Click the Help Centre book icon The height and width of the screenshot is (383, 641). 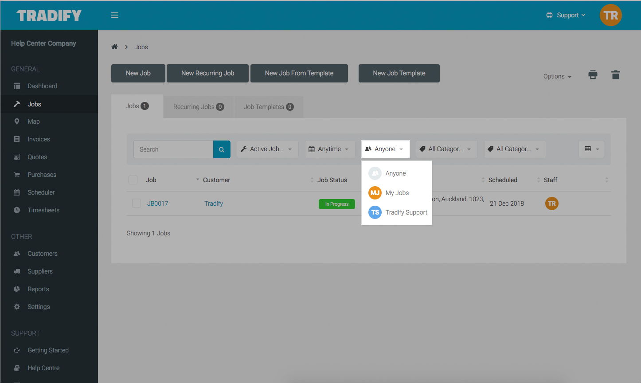pos(17,368)
